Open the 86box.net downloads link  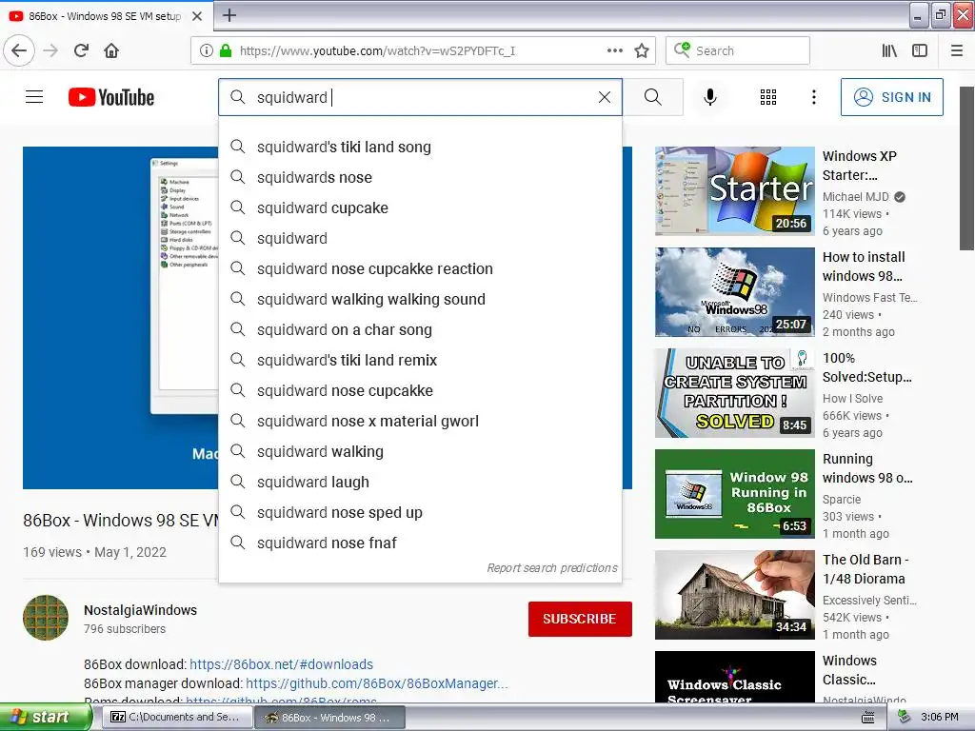tap(281, 663)
